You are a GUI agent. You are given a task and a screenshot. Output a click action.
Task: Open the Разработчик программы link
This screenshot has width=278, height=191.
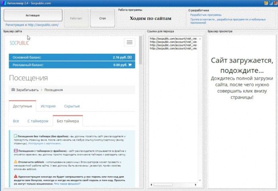pos(206,15)
